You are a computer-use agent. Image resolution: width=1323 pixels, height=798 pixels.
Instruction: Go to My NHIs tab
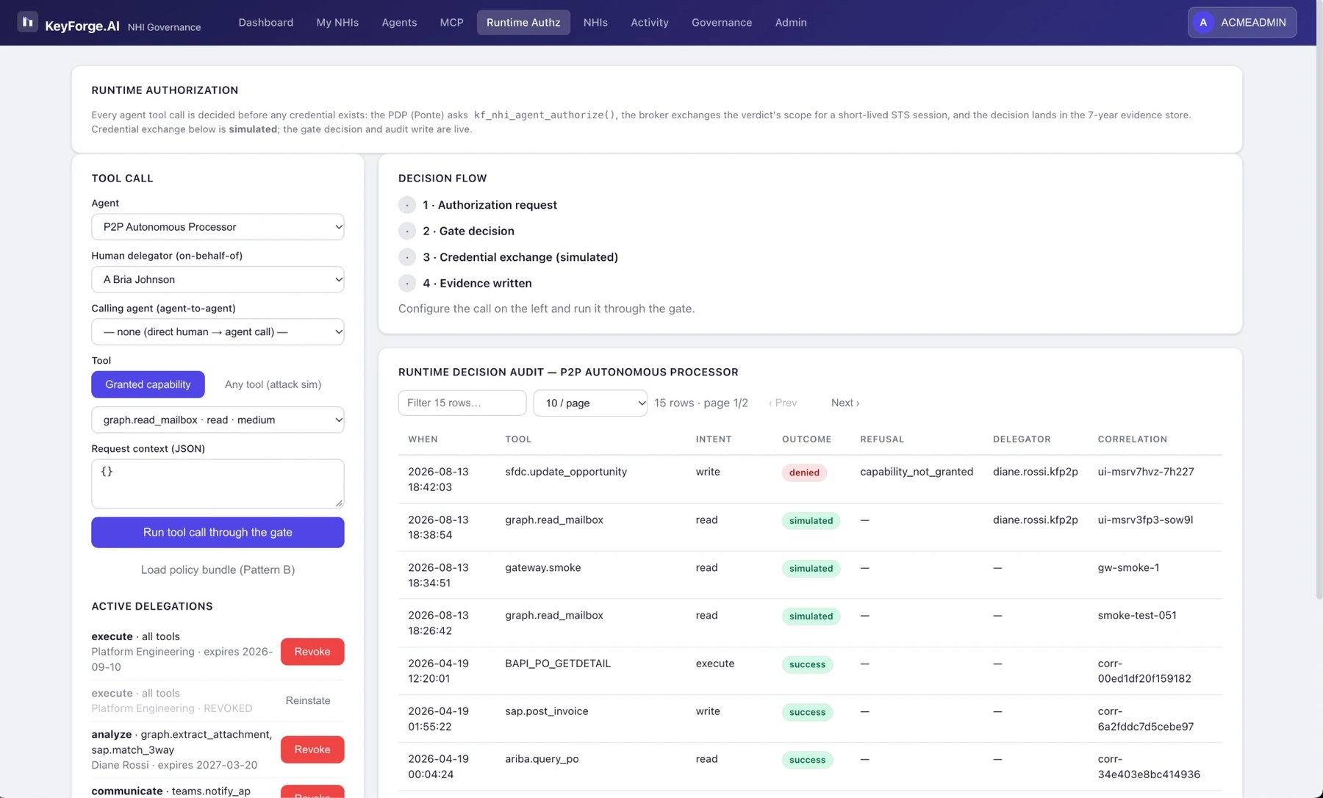[337, 22]
